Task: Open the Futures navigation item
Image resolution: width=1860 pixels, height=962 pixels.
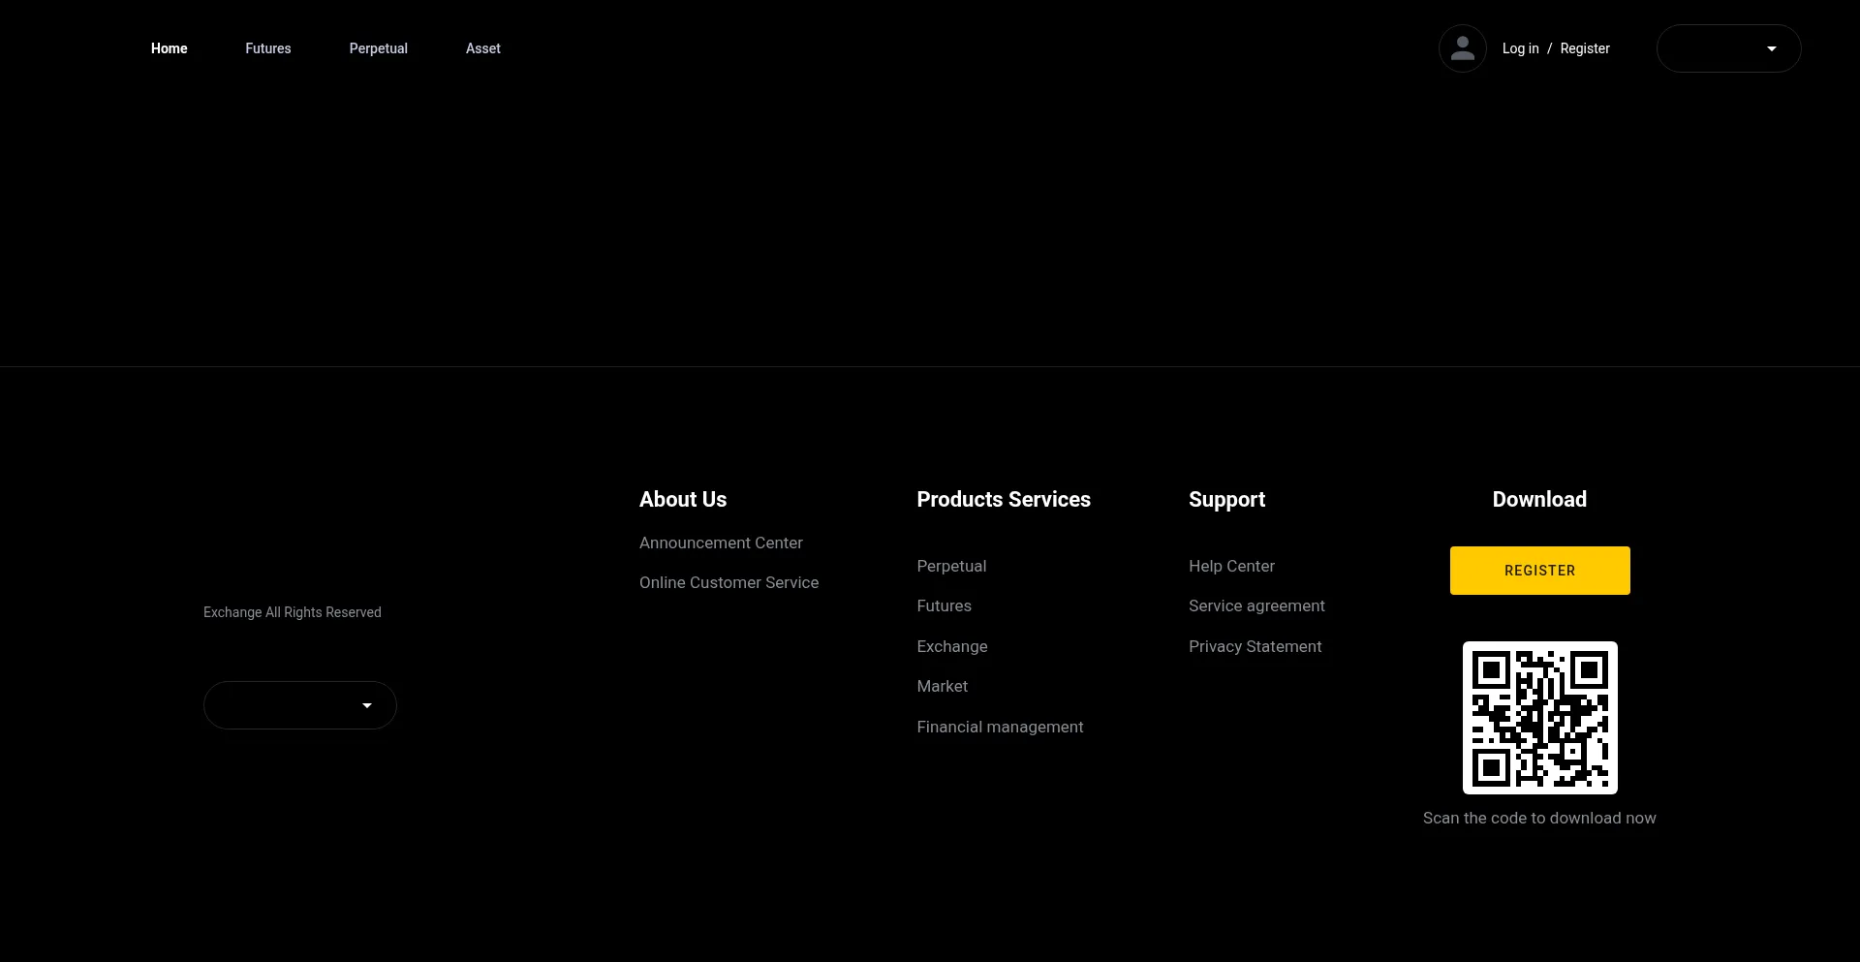Action: [x=267, y=48]
